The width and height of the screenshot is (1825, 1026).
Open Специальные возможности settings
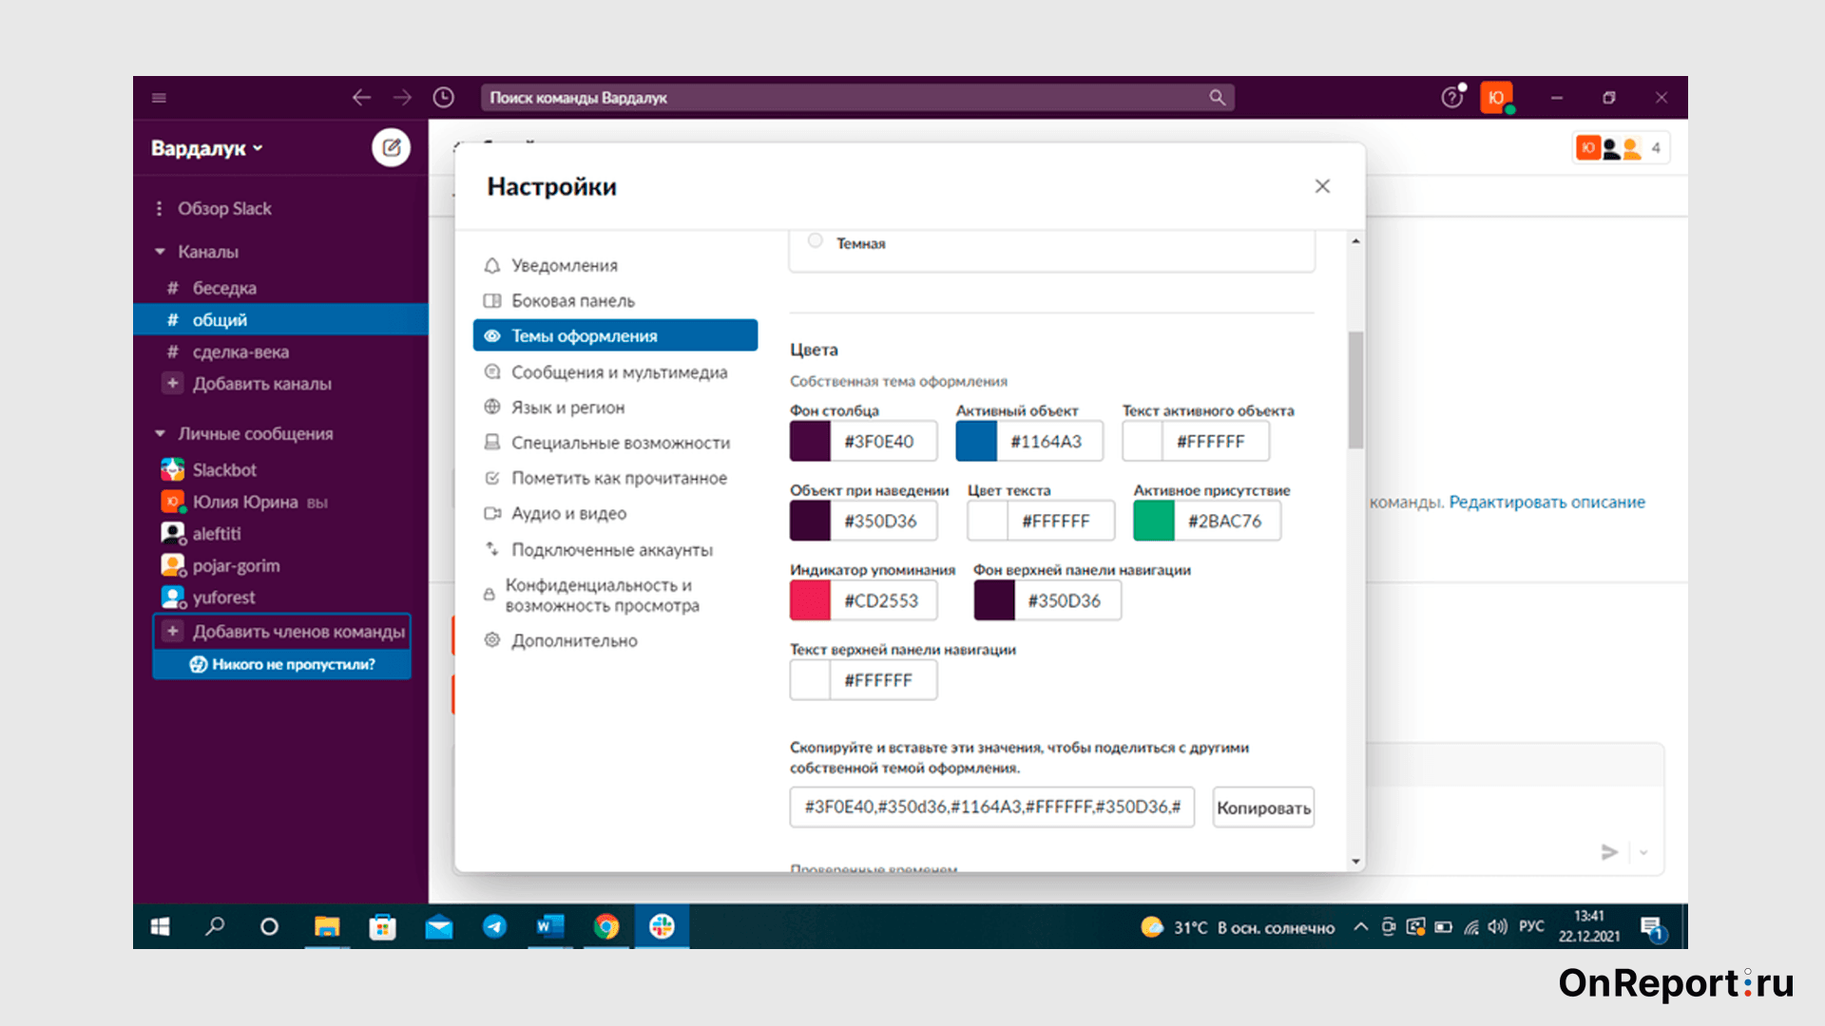tap(615, 443)
